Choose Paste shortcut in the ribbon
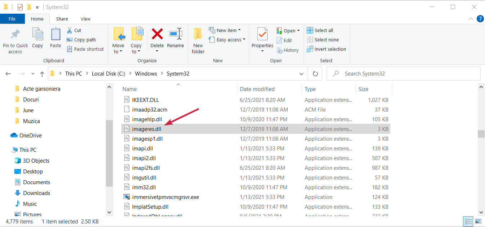Image resolution: width=485 pixels, height=227 pixels. pyautogui.click(x=85, y=49)
